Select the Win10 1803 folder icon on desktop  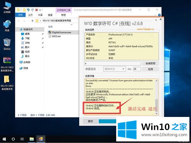coord(7,83)
